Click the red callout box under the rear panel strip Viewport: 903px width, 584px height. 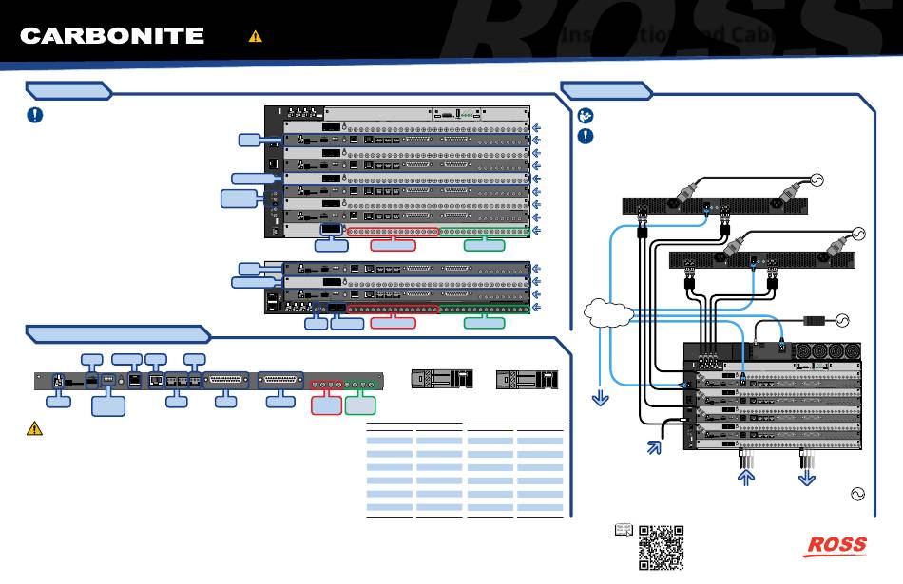point(327,405)
